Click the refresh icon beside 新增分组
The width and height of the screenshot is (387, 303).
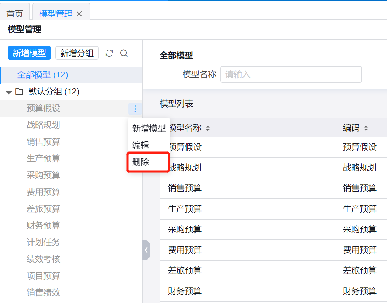[x=109, y=53]
